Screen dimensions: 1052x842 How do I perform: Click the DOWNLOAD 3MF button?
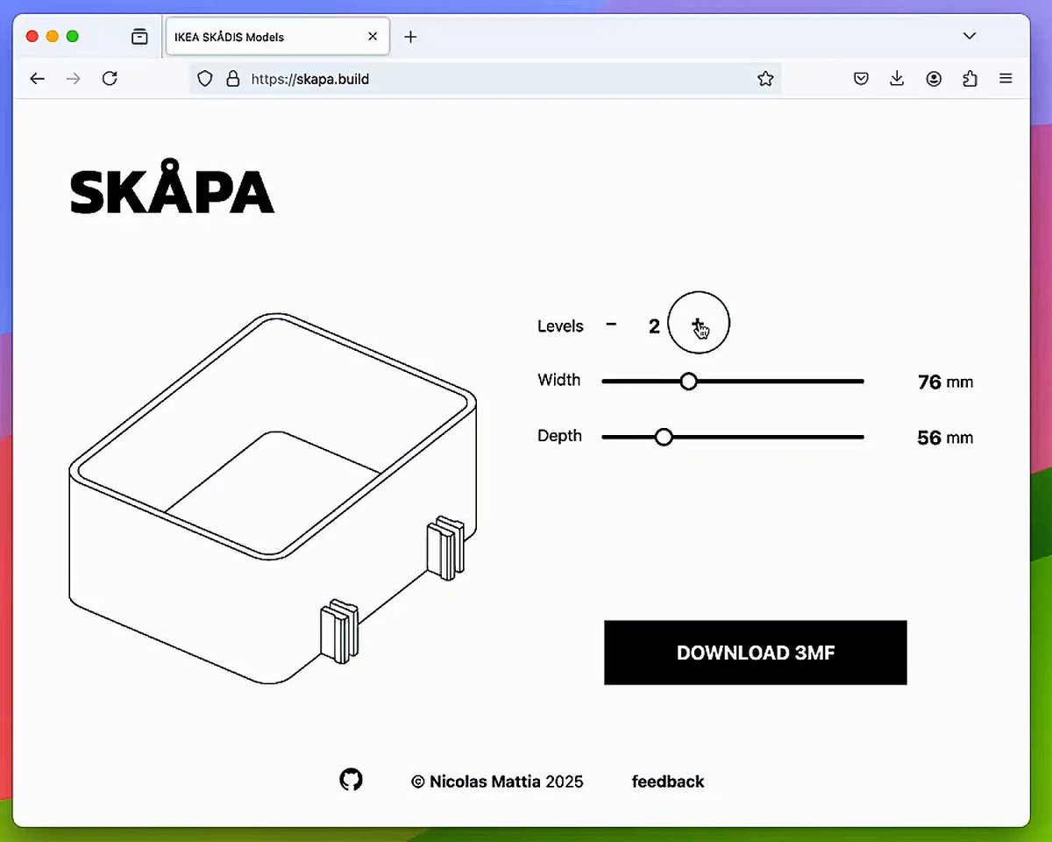pos(756,653)
